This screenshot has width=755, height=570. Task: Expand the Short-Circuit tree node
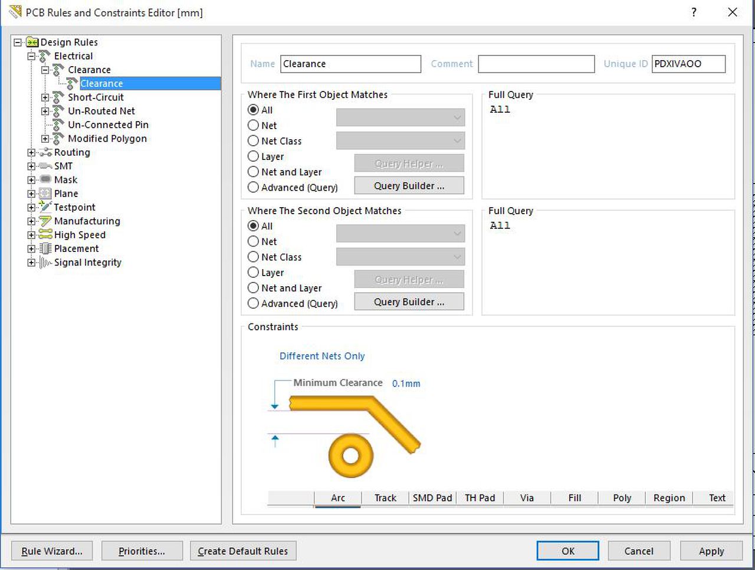coord(45,97)
